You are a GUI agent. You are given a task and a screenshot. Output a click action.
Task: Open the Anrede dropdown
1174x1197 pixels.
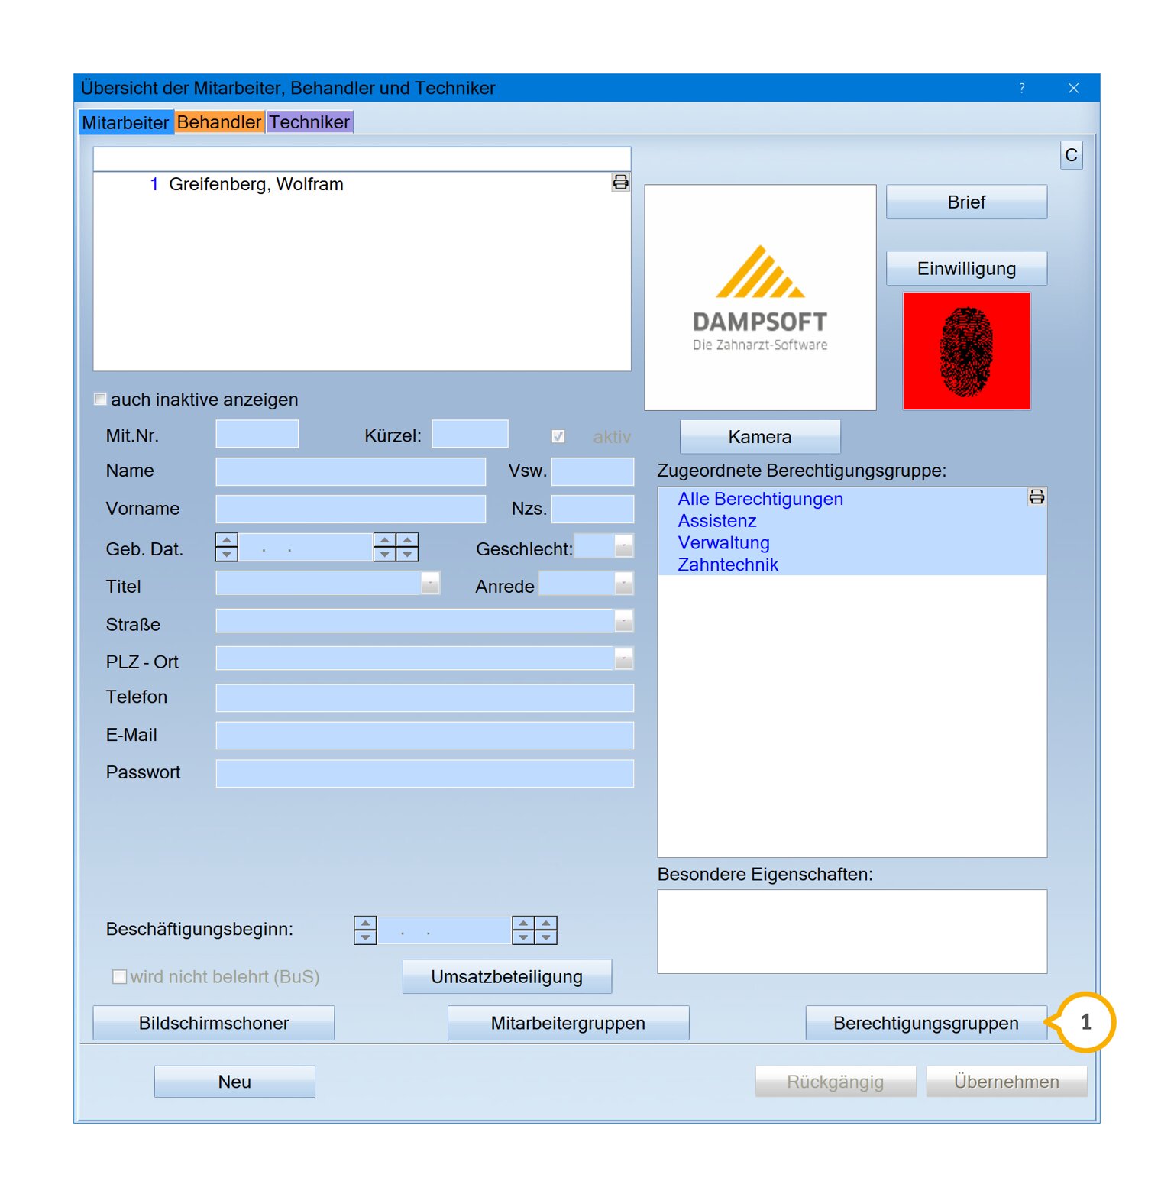pyautogui.click(x=624, y=584)
